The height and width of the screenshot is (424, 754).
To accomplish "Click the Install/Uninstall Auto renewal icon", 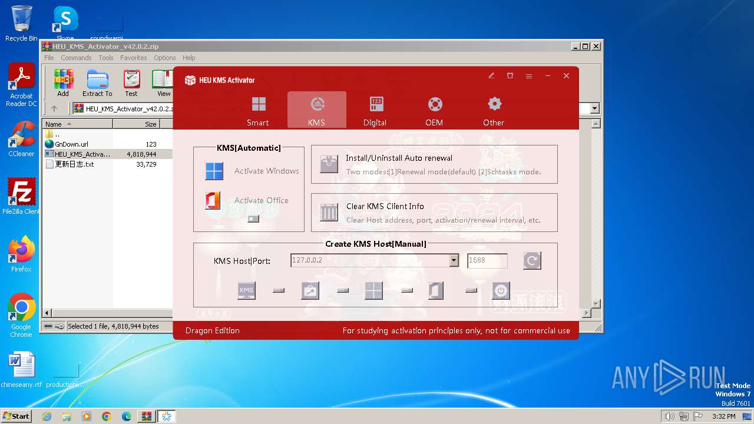I will tap(329, 164).
